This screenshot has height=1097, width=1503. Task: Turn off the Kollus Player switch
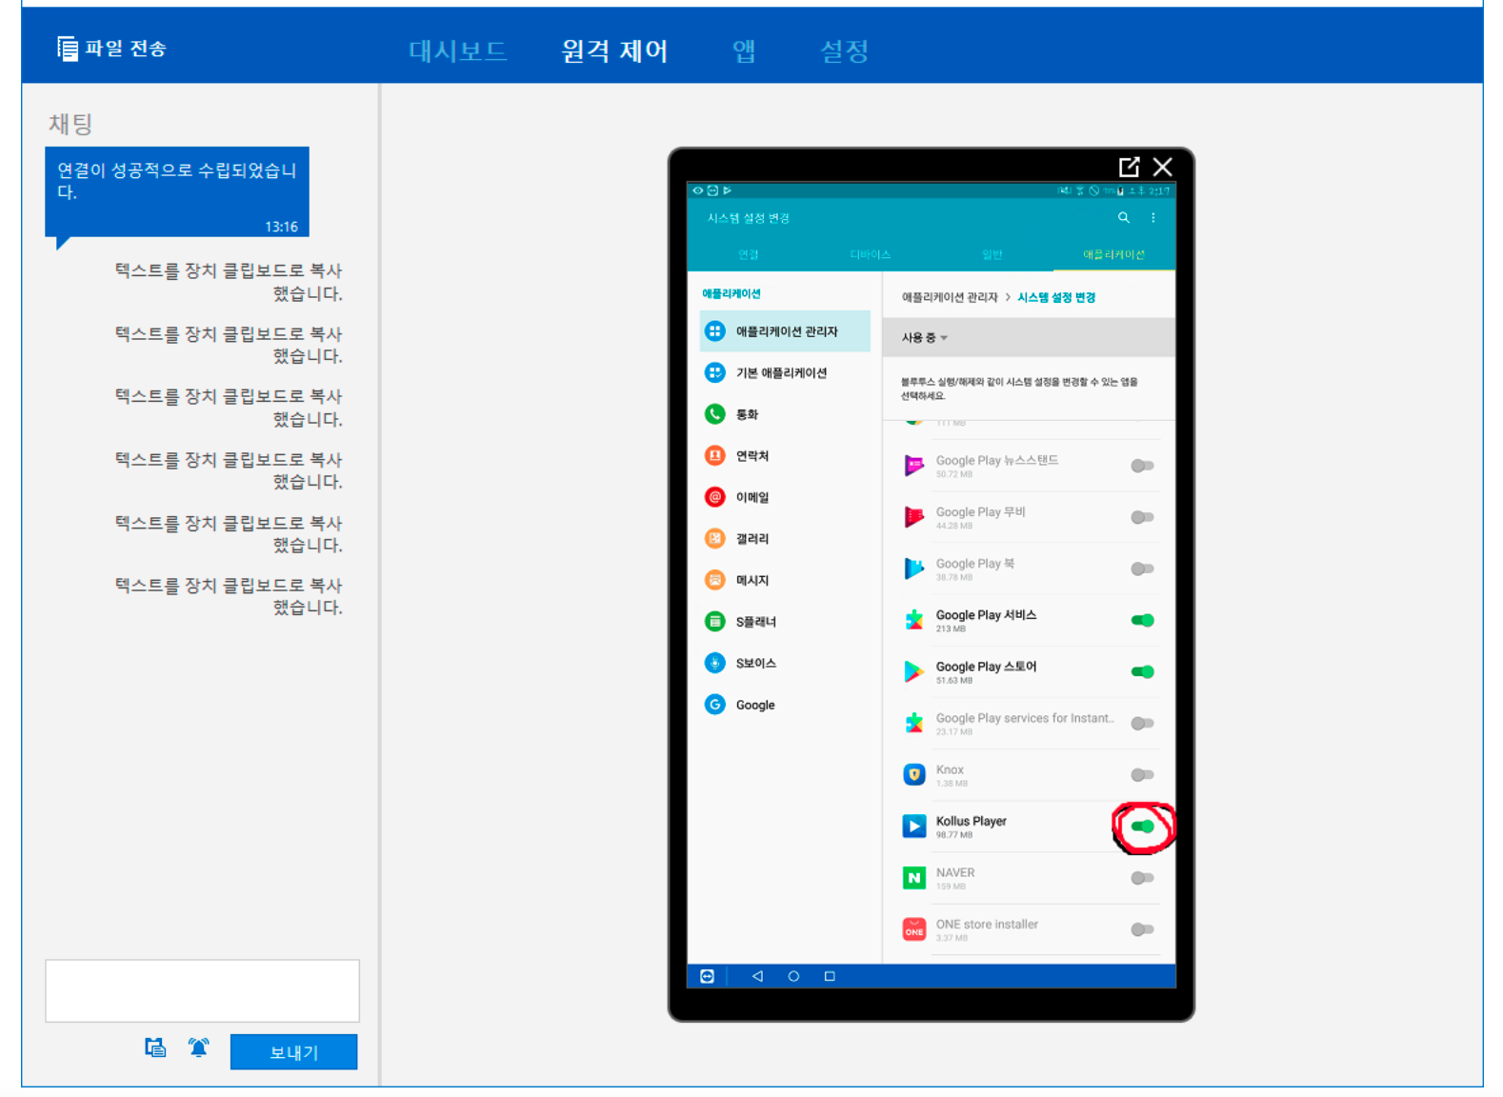click(1142, 827)
